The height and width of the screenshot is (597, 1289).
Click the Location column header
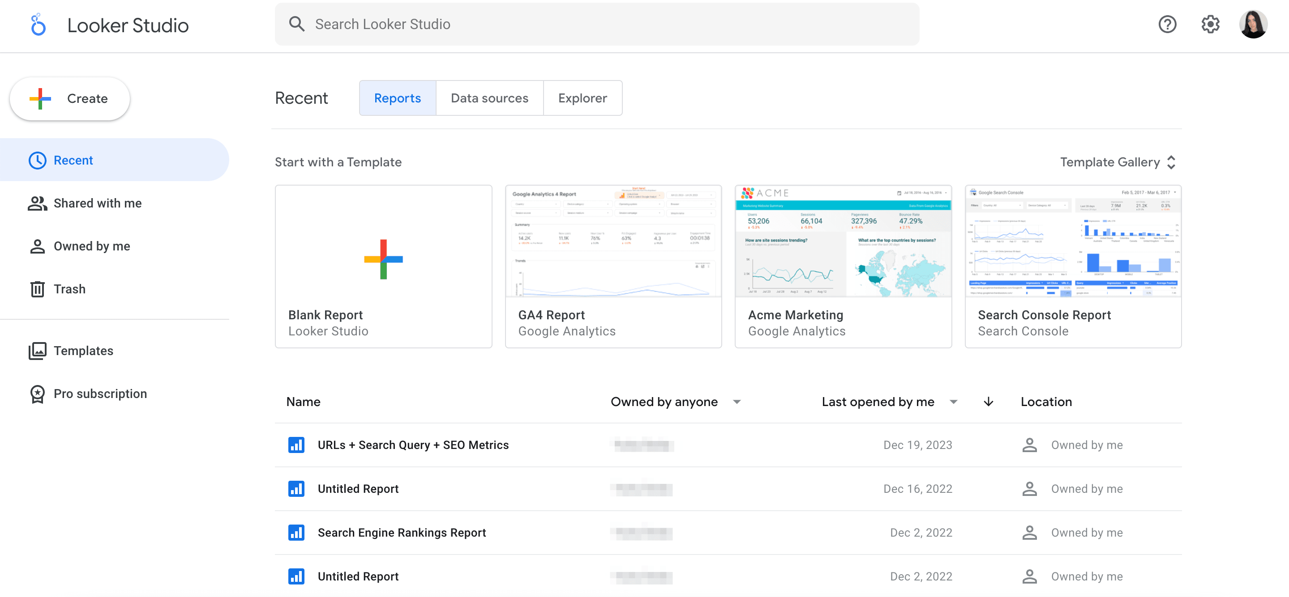coord(1046,402)
